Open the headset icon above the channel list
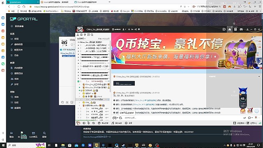 tap(81, 35)
